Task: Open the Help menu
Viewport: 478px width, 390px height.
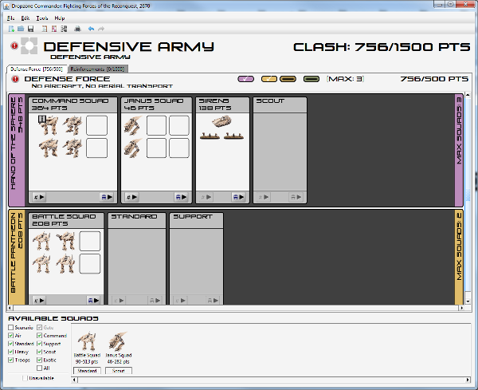Action: click(x=60, y=18)
